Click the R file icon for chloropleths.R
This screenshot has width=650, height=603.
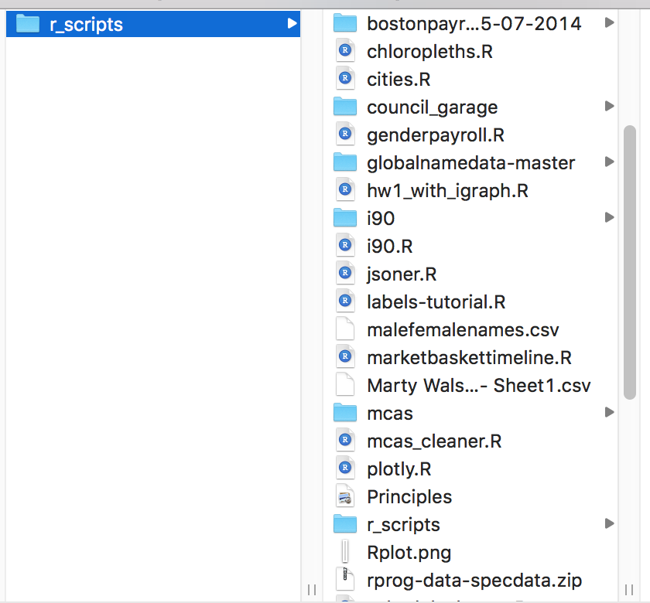pos(344,52)
